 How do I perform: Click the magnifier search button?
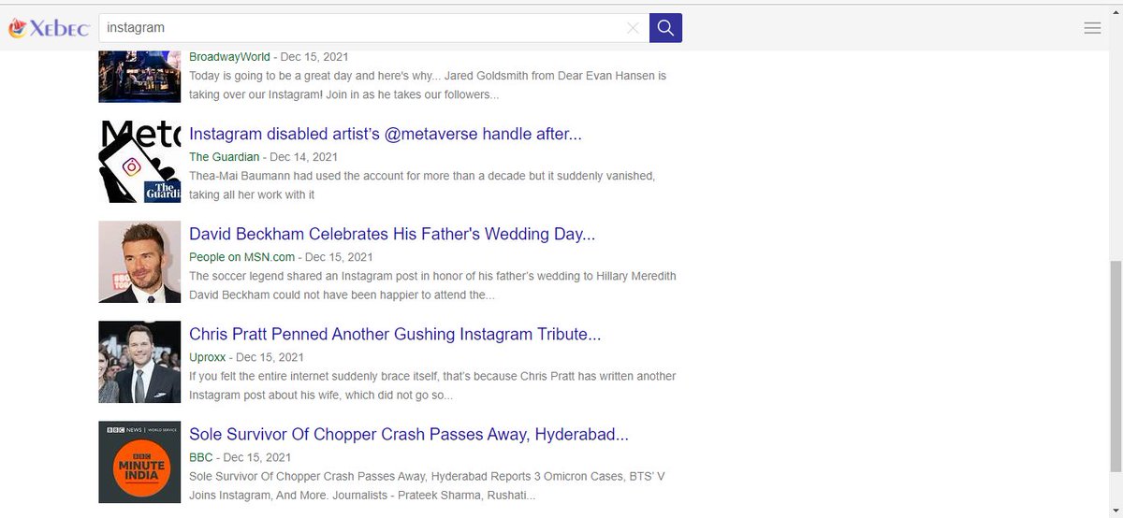tap(665, 28)
